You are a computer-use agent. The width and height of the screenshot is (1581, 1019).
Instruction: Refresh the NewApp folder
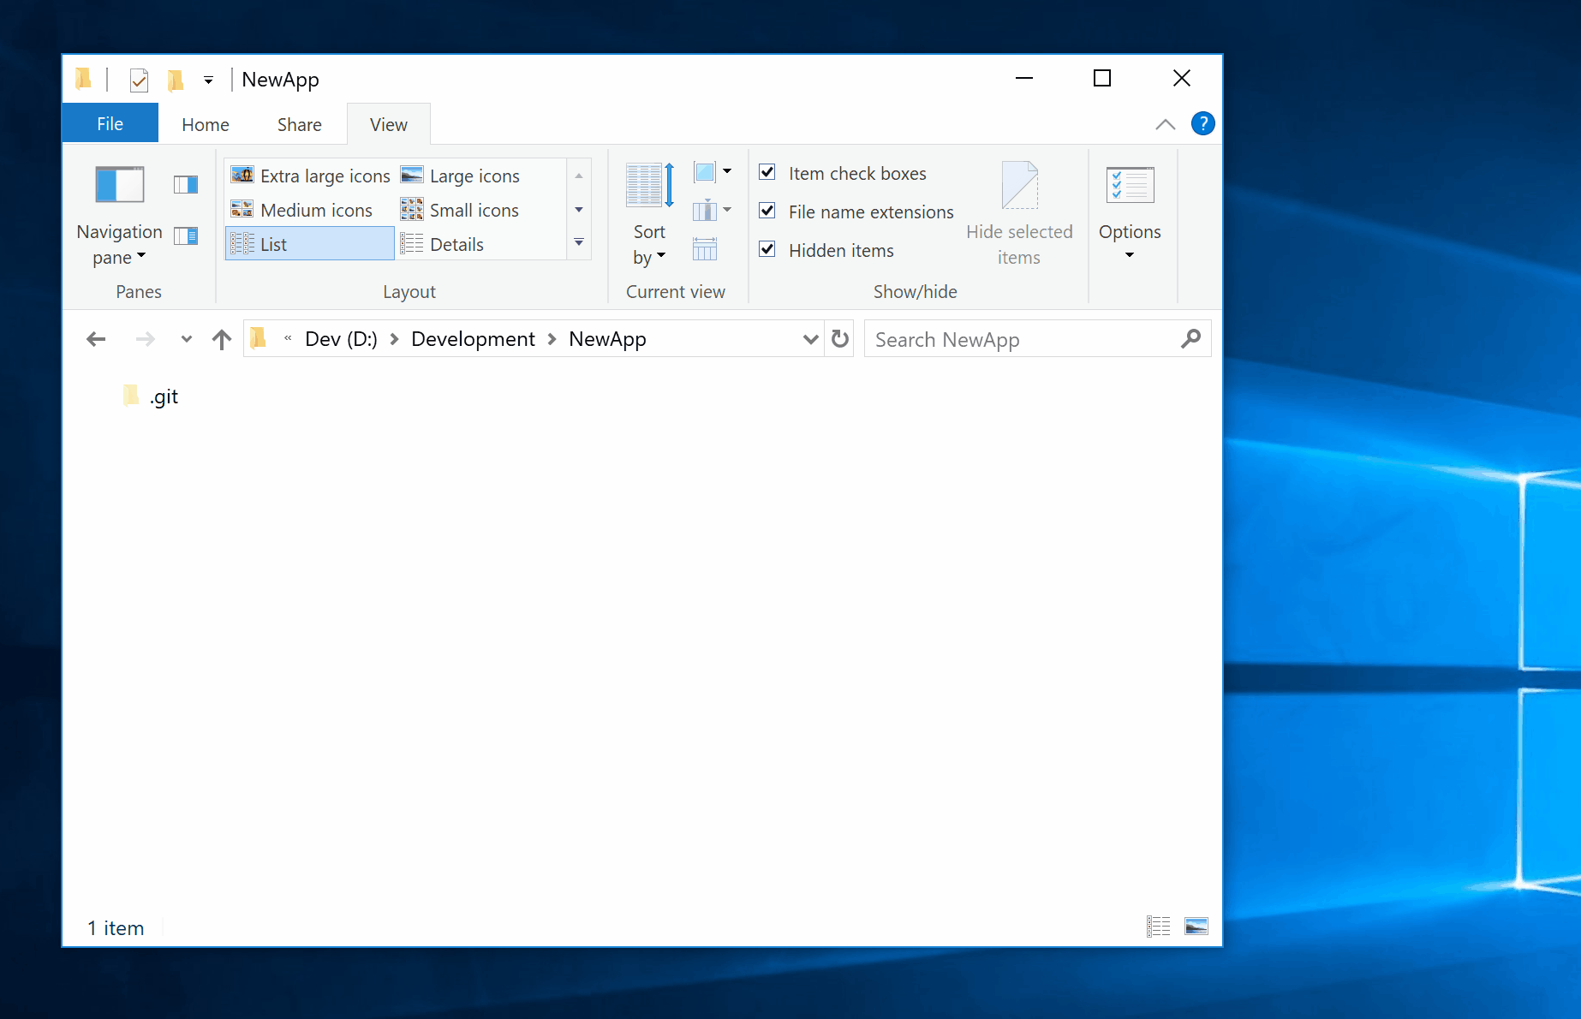click(840, 339)
